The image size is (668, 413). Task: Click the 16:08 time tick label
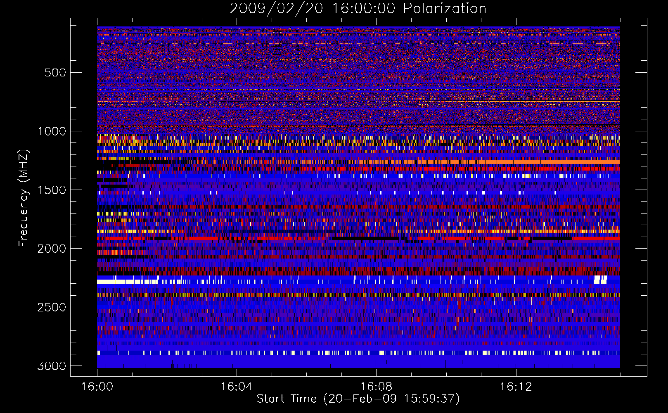[376, 387]
